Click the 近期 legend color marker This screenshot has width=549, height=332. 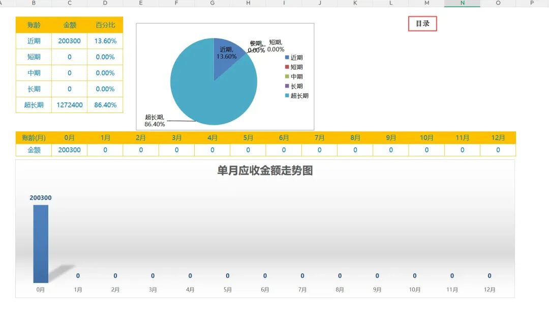tap(287, 58)
